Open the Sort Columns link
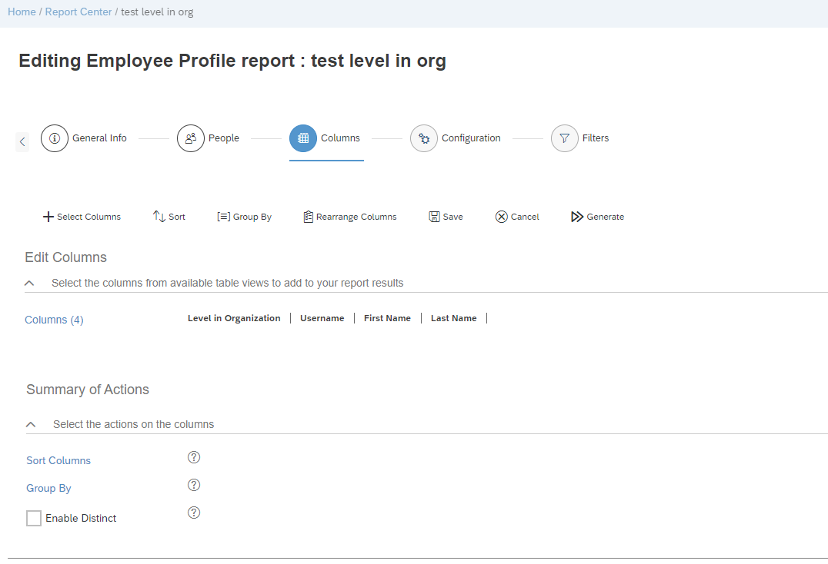 (x=58, y=461)
